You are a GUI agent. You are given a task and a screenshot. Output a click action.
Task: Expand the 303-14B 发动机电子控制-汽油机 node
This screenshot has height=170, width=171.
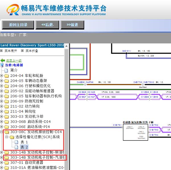point(1,158)
